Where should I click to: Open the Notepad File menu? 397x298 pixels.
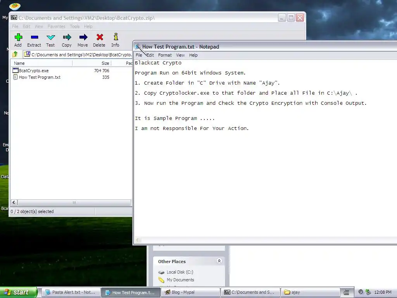[x=139, y=55]
